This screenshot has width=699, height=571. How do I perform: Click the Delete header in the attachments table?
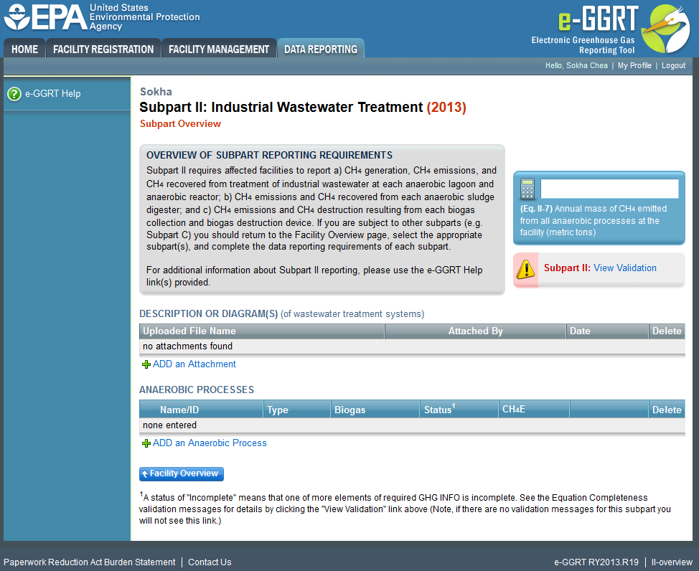pyautogui.click(x=667, y=331)
